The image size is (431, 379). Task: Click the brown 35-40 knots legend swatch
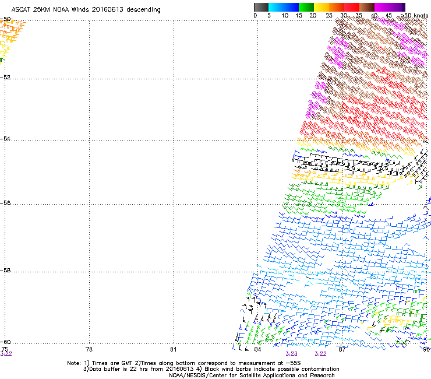[367, 7]
